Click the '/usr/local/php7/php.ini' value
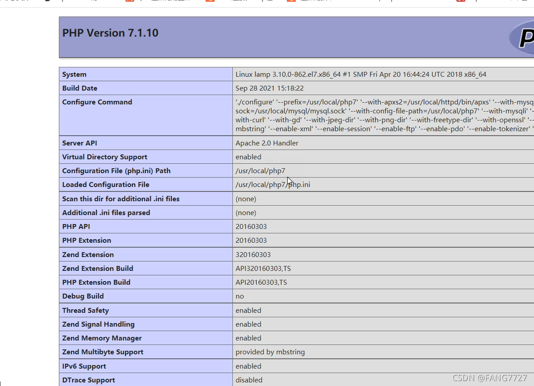Viewport: 534px width, 386px height. coord(273,185)
